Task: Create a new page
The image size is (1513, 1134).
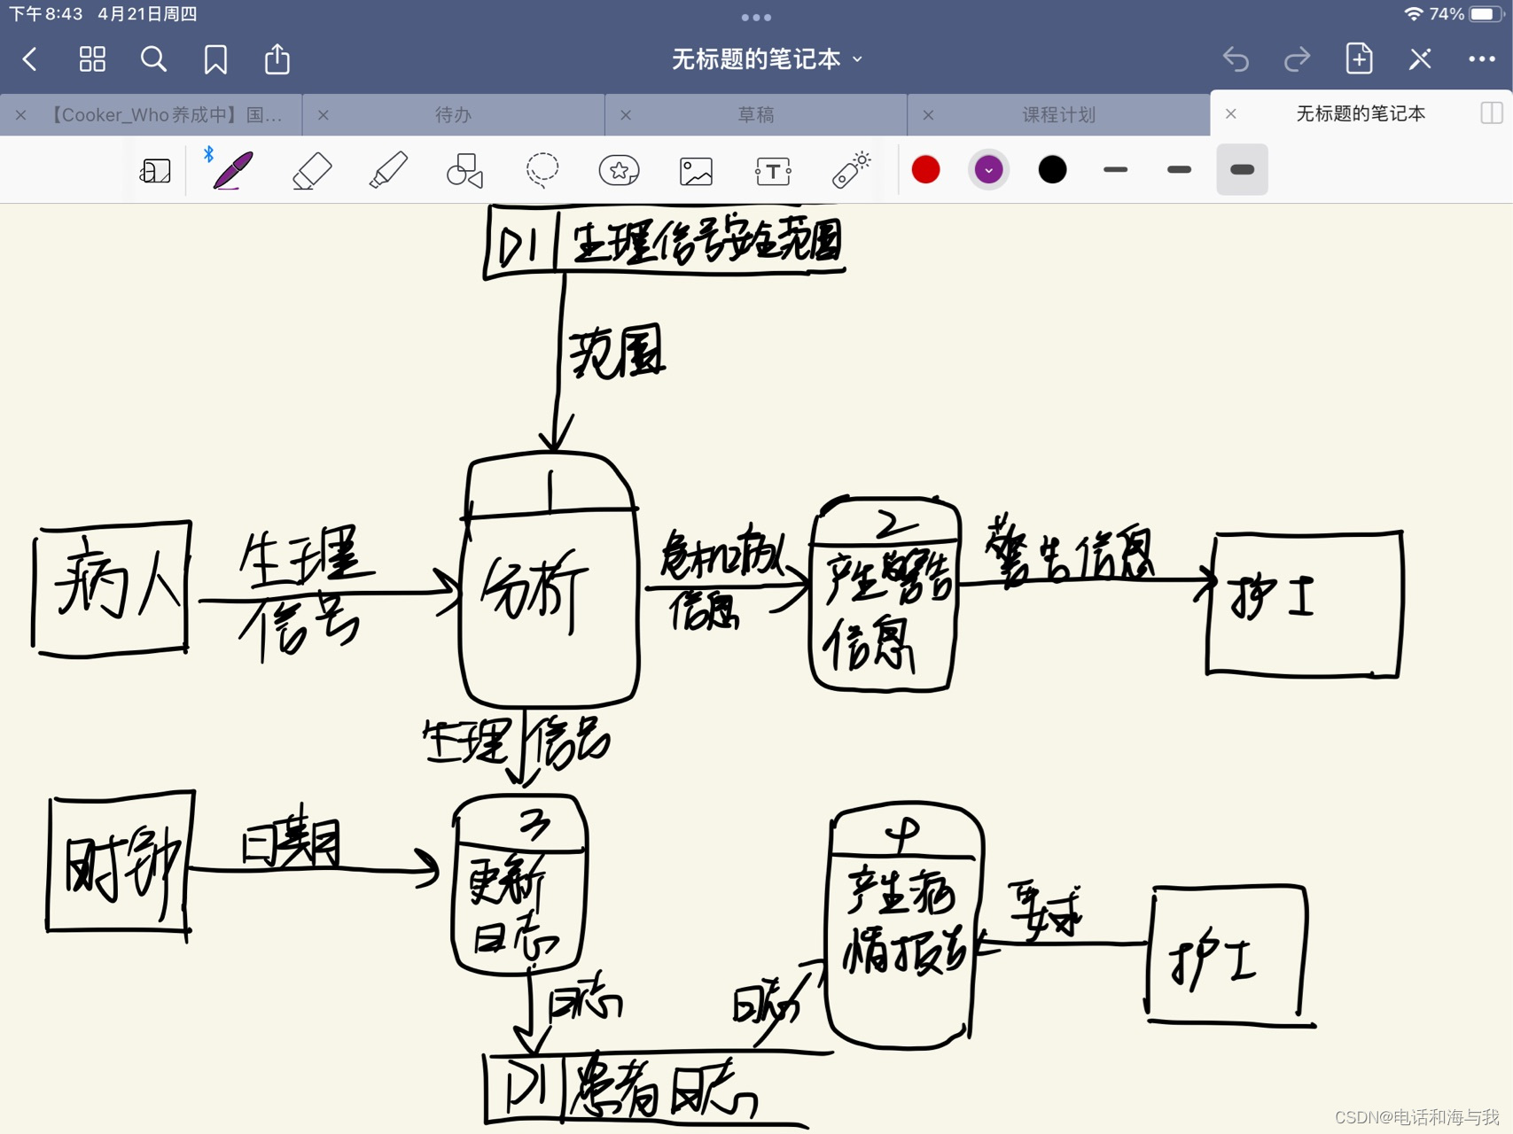Action: pyautogui.click(x=1359, y=58)
